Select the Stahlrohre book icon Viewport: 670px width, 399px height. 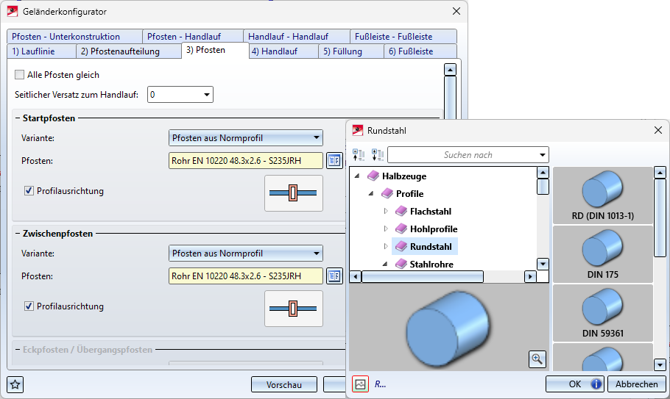(x=401, y=265)
